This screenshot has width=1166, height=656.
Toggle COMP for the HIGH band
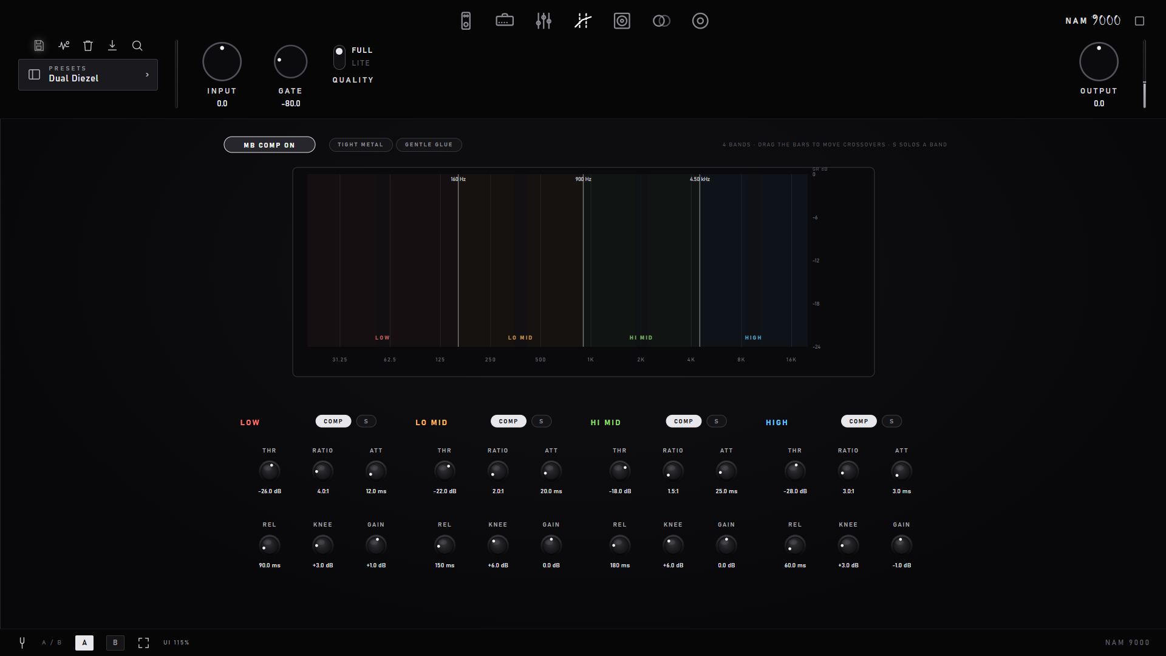point(859,422)
